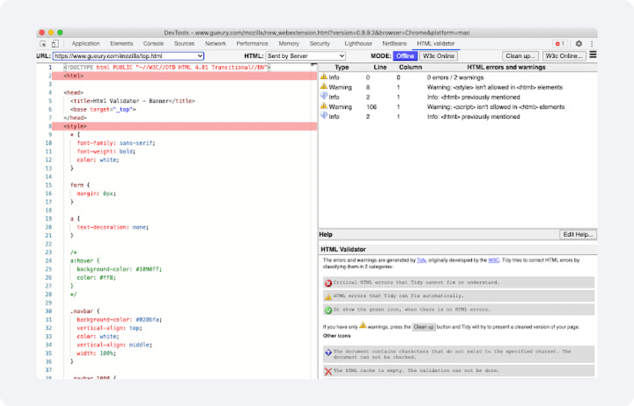Select the HTML validator tab
The width and height of the screenshot is (634, 406).
click(435, 44)
